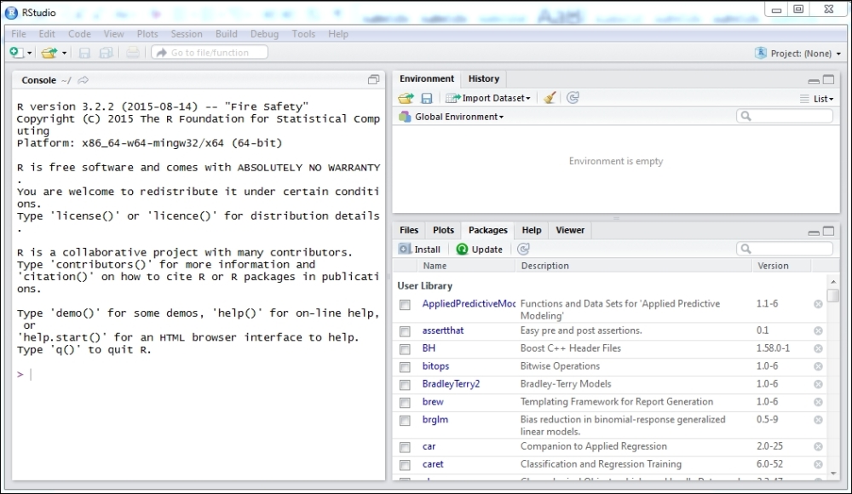Click the Install packages button
Image resolution: width=852 pixels, height=494 pixels.
[419, 250]
